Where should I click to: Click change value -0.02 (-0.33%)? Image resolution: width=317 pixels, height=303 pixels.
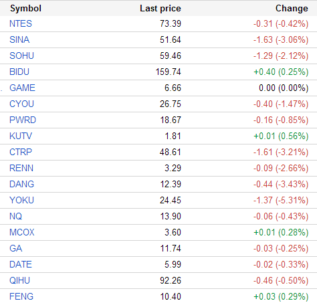(281, 264)
